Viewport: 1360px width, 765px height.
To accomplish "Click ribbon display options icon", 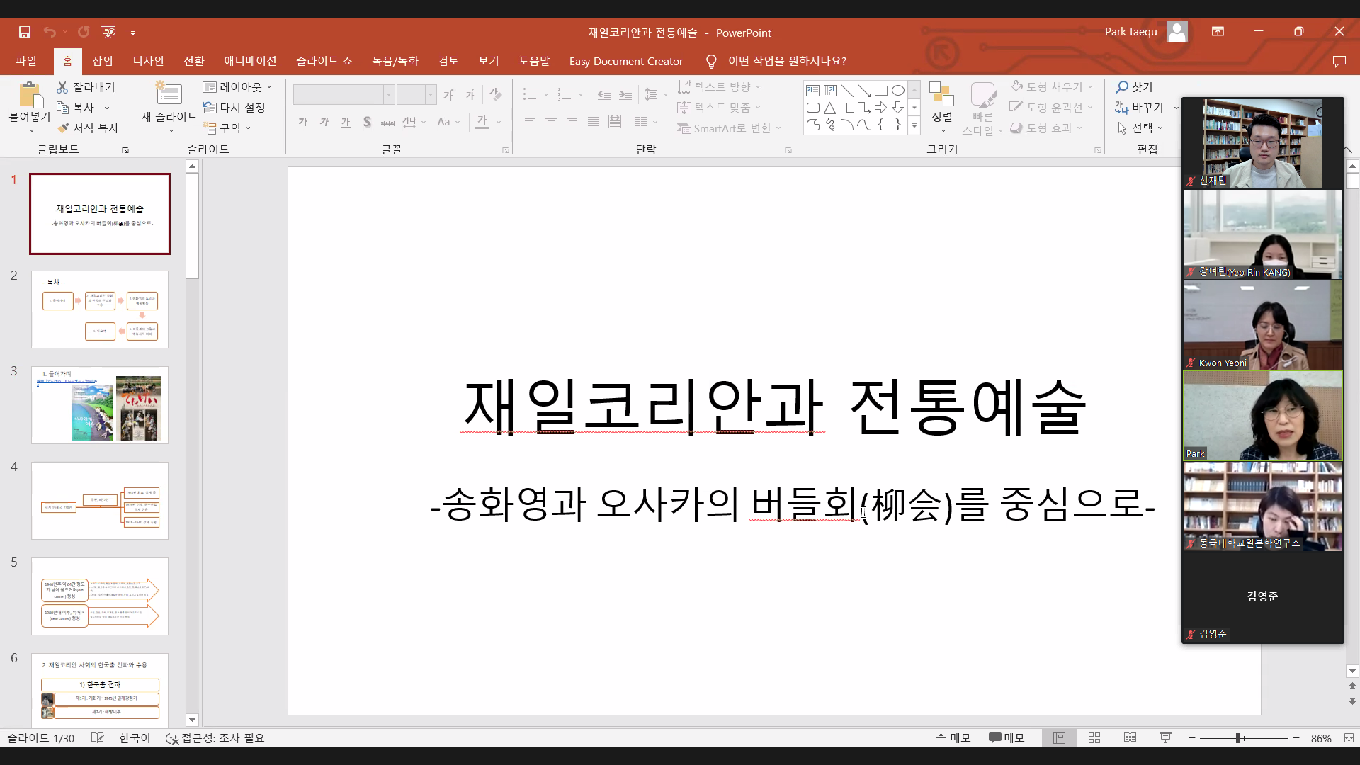I will (x=1218, y=31).
